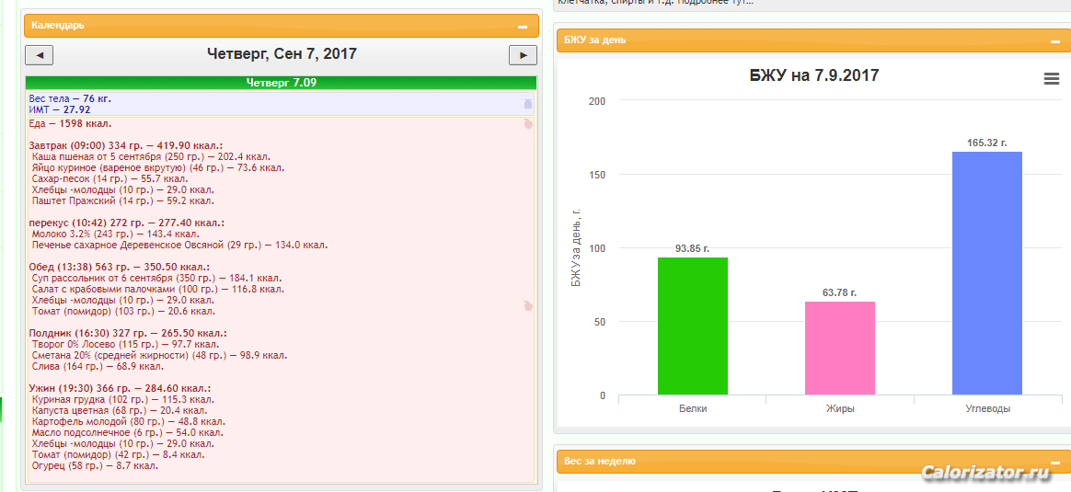Go to the previous day in calendar

coord(39,55)
